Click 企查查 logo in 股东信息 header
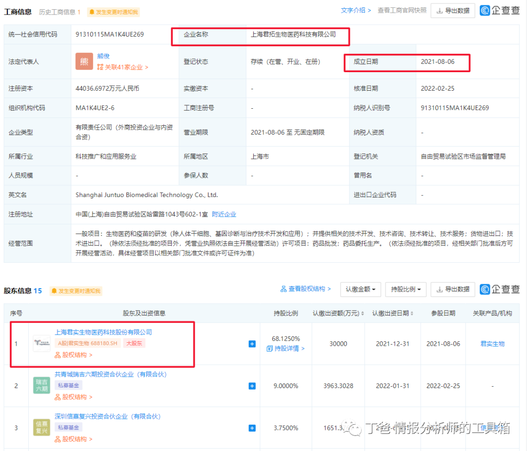The height and width of the screenshot is (451, 527). point(500,289)
